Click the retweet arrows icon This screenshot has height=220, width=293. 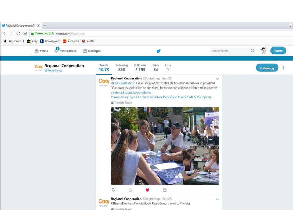pos(130,190)
